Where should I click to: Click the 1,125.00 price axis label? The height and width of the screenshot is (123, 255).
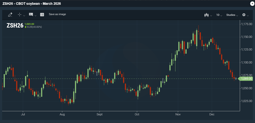246,50
